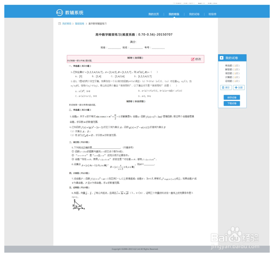Image resolution: width=275 pixels, height=256 pixels.
Task: Click the 清空 button with trash icon
Action: 226,87
